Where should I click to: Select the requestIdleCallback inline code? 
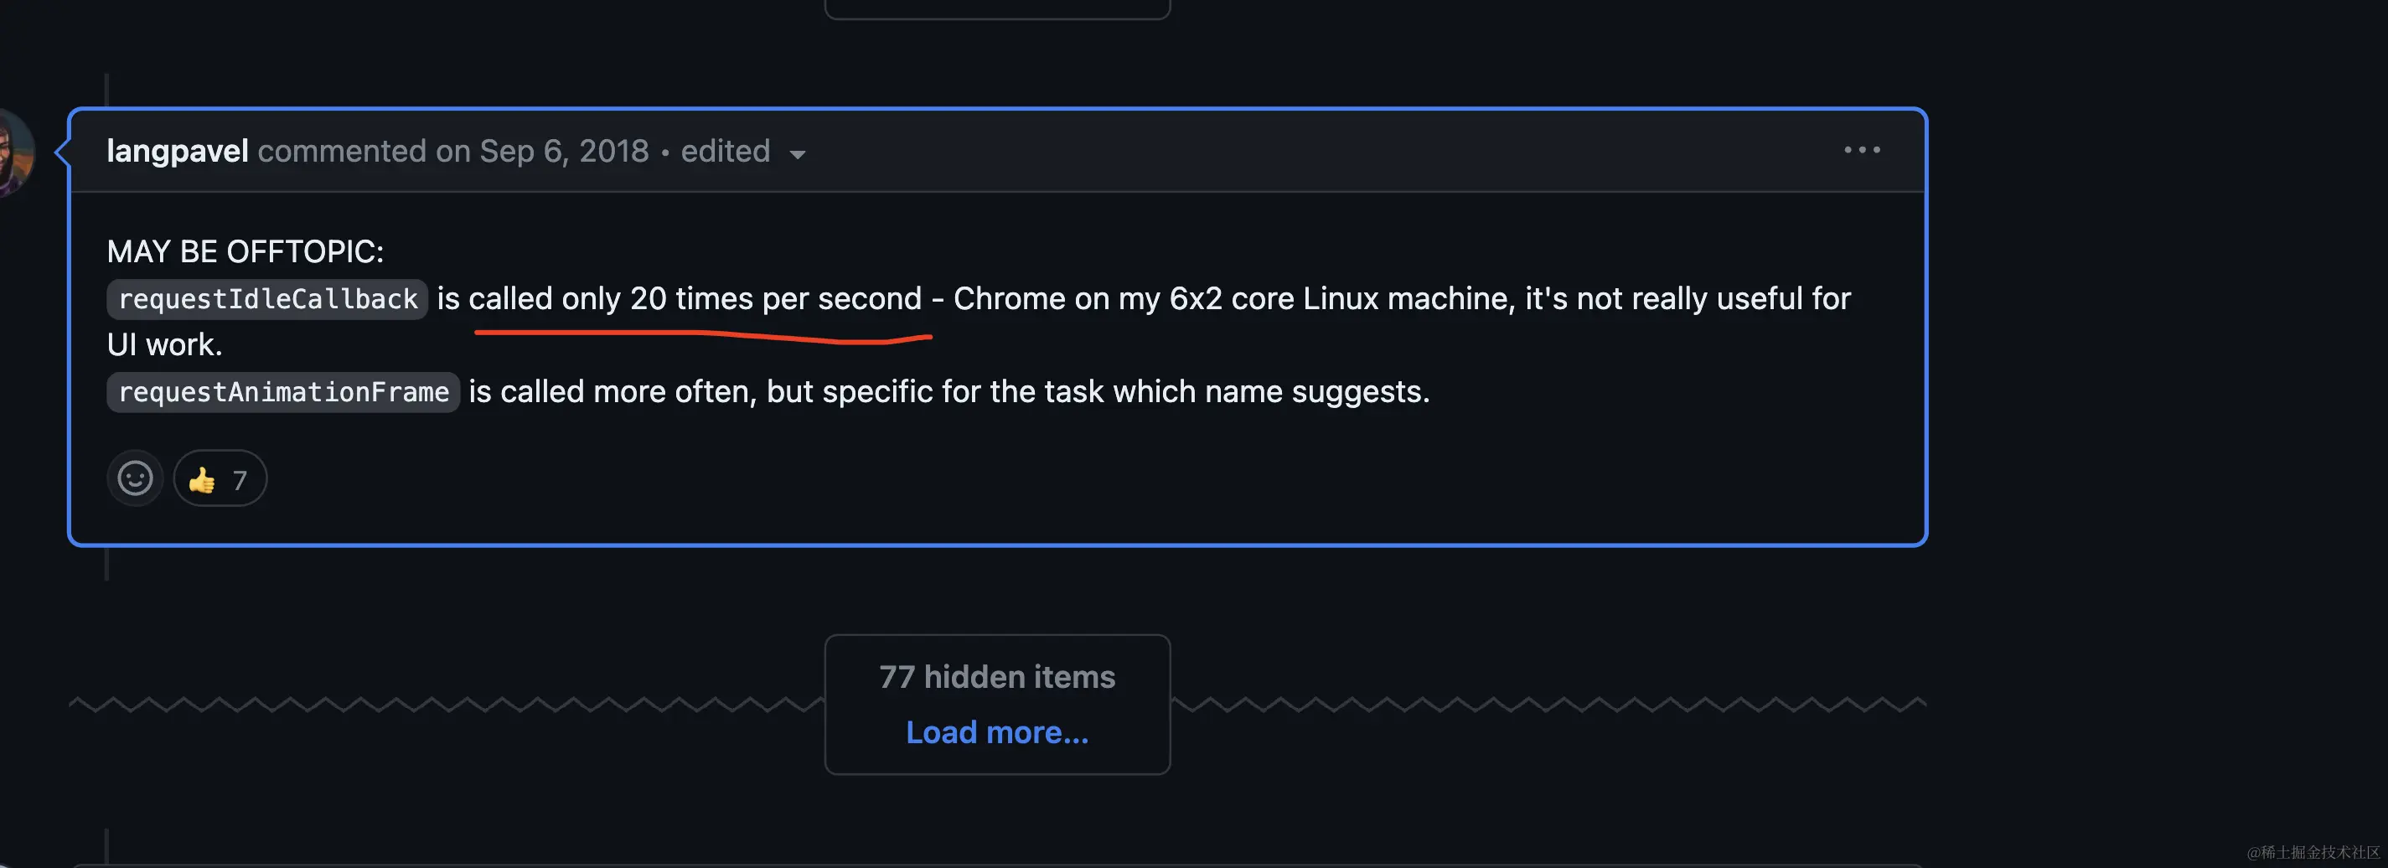pyautogui.click(x=267, y=300)
